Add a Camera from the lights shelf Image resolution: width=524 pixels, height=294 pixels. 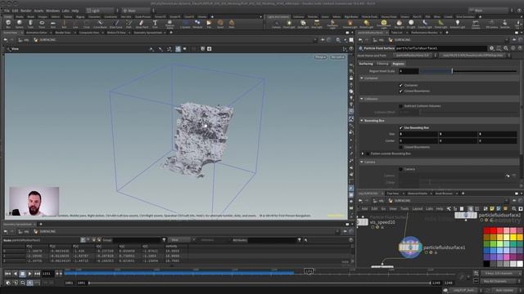click(x=276, y=24)
